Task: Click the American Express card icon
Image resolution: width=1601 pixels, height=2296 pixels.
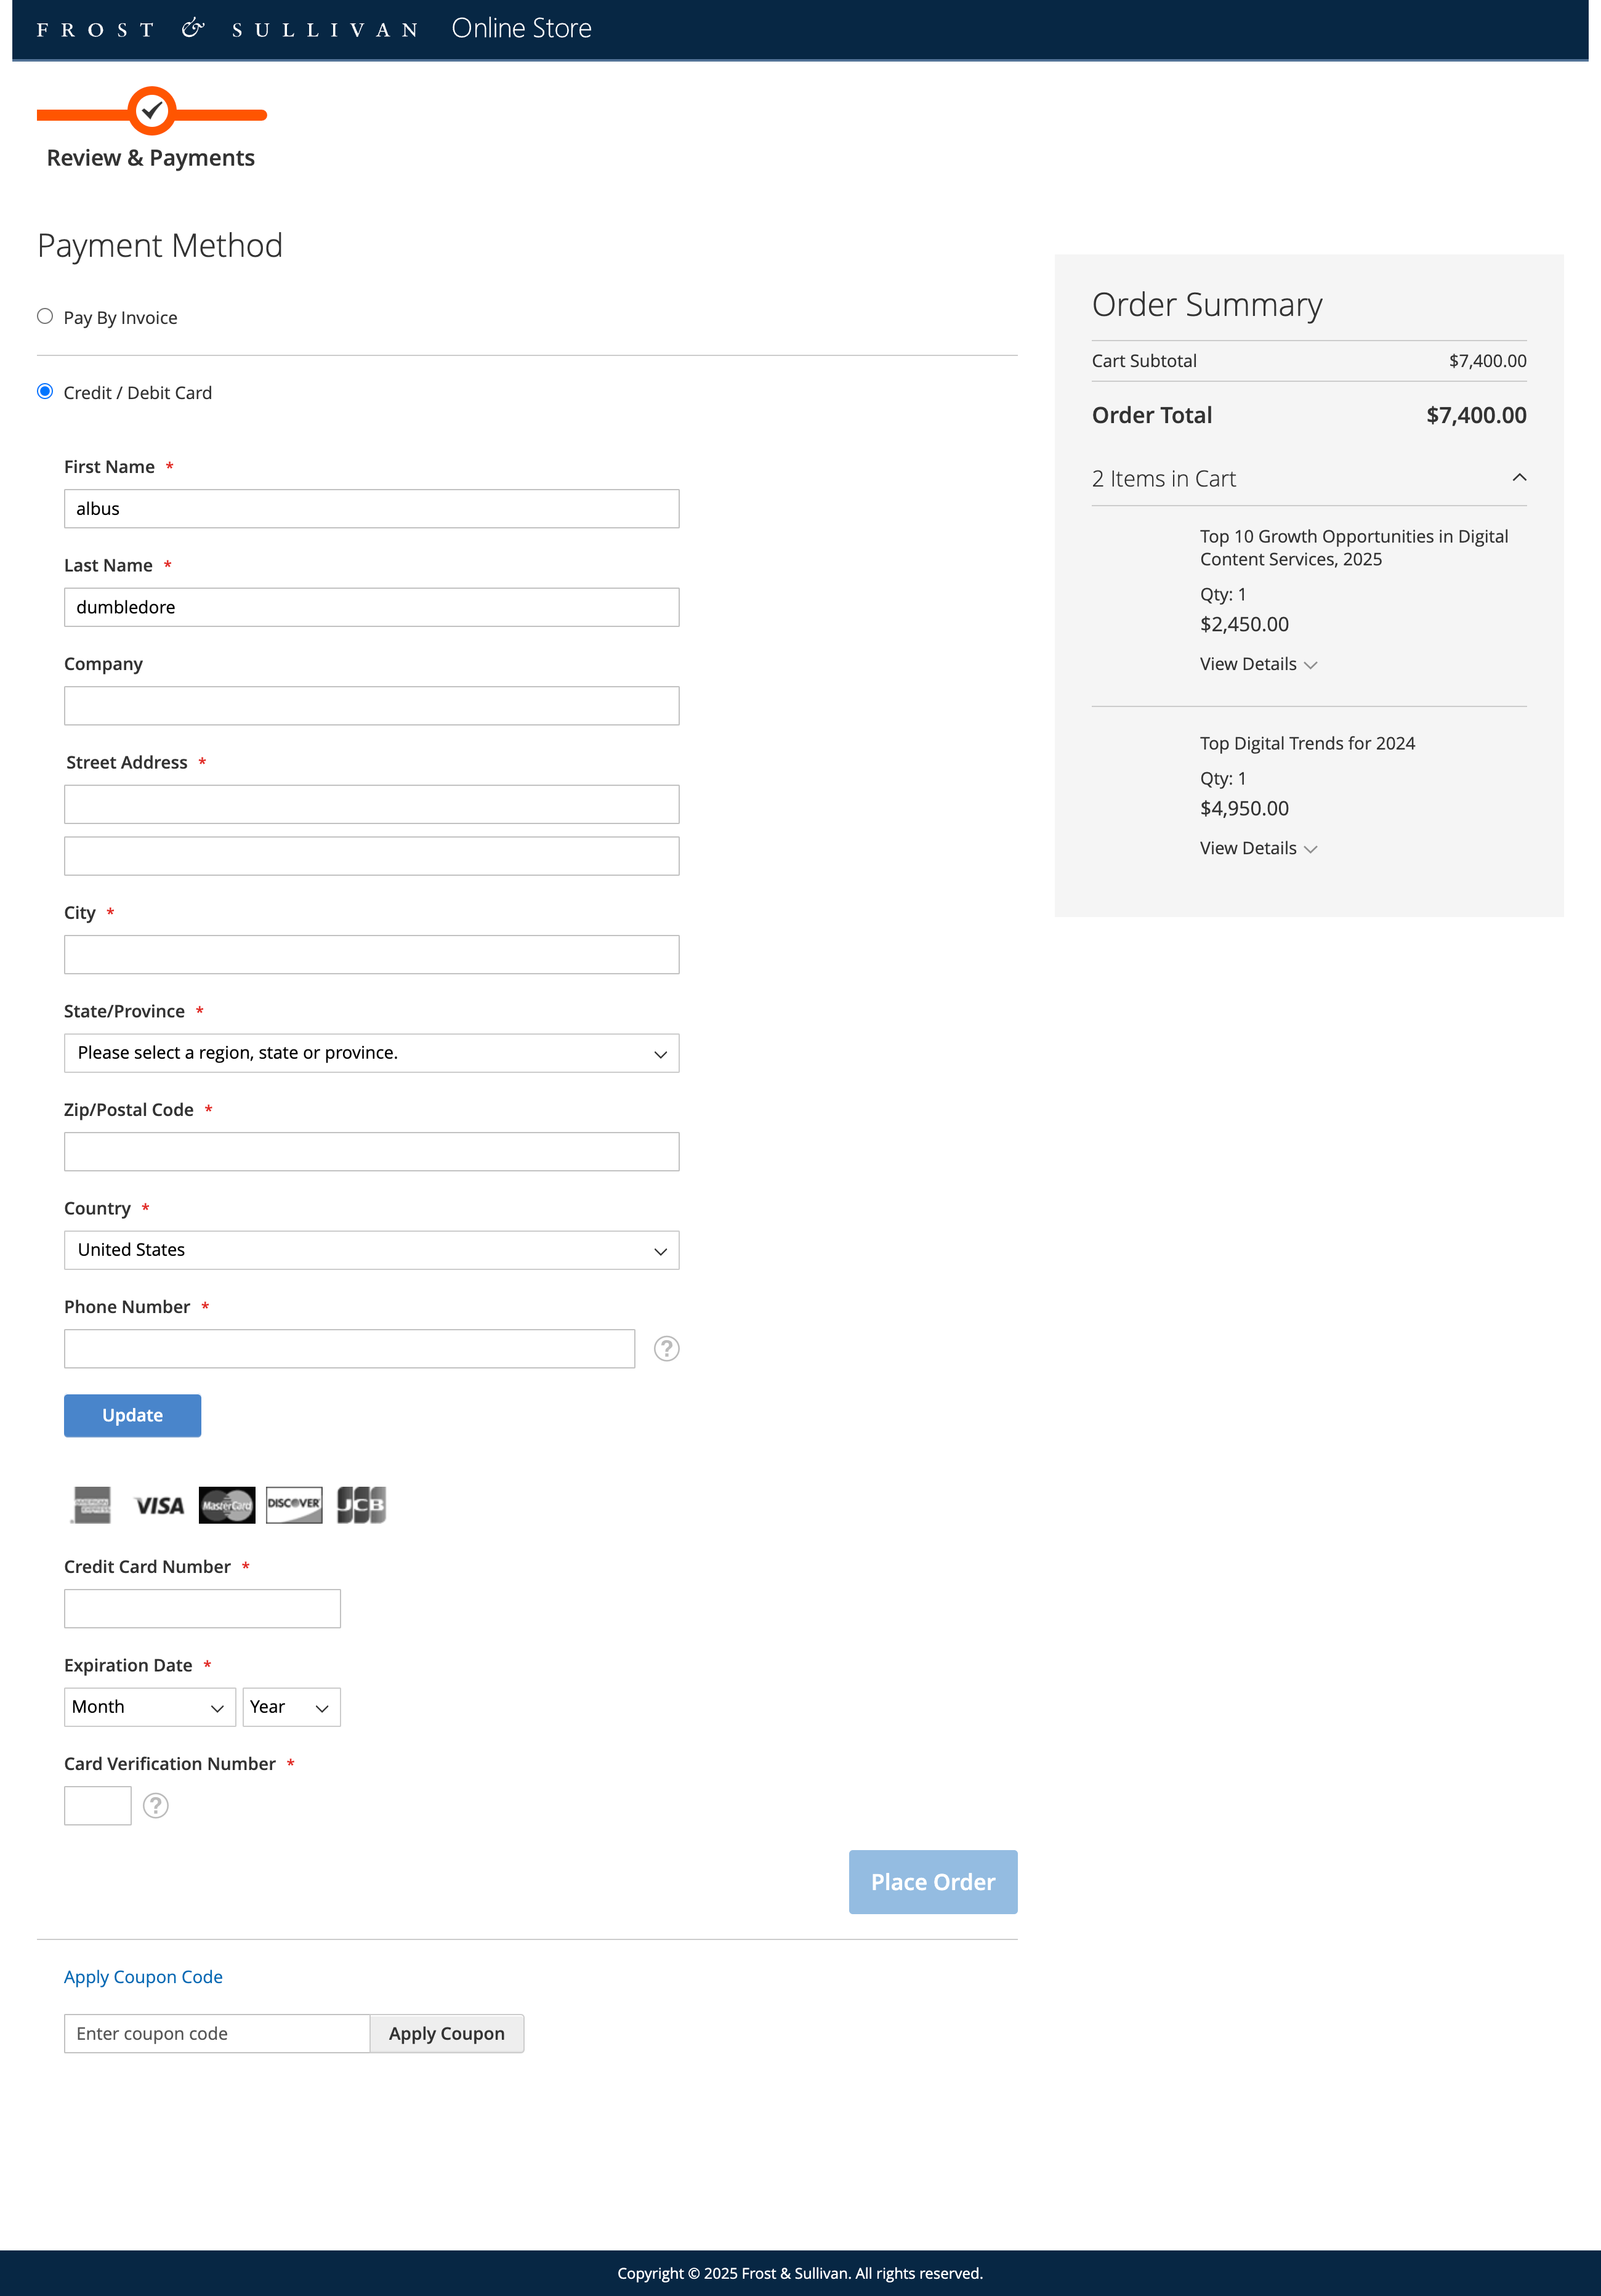Action: [92, 1505]
